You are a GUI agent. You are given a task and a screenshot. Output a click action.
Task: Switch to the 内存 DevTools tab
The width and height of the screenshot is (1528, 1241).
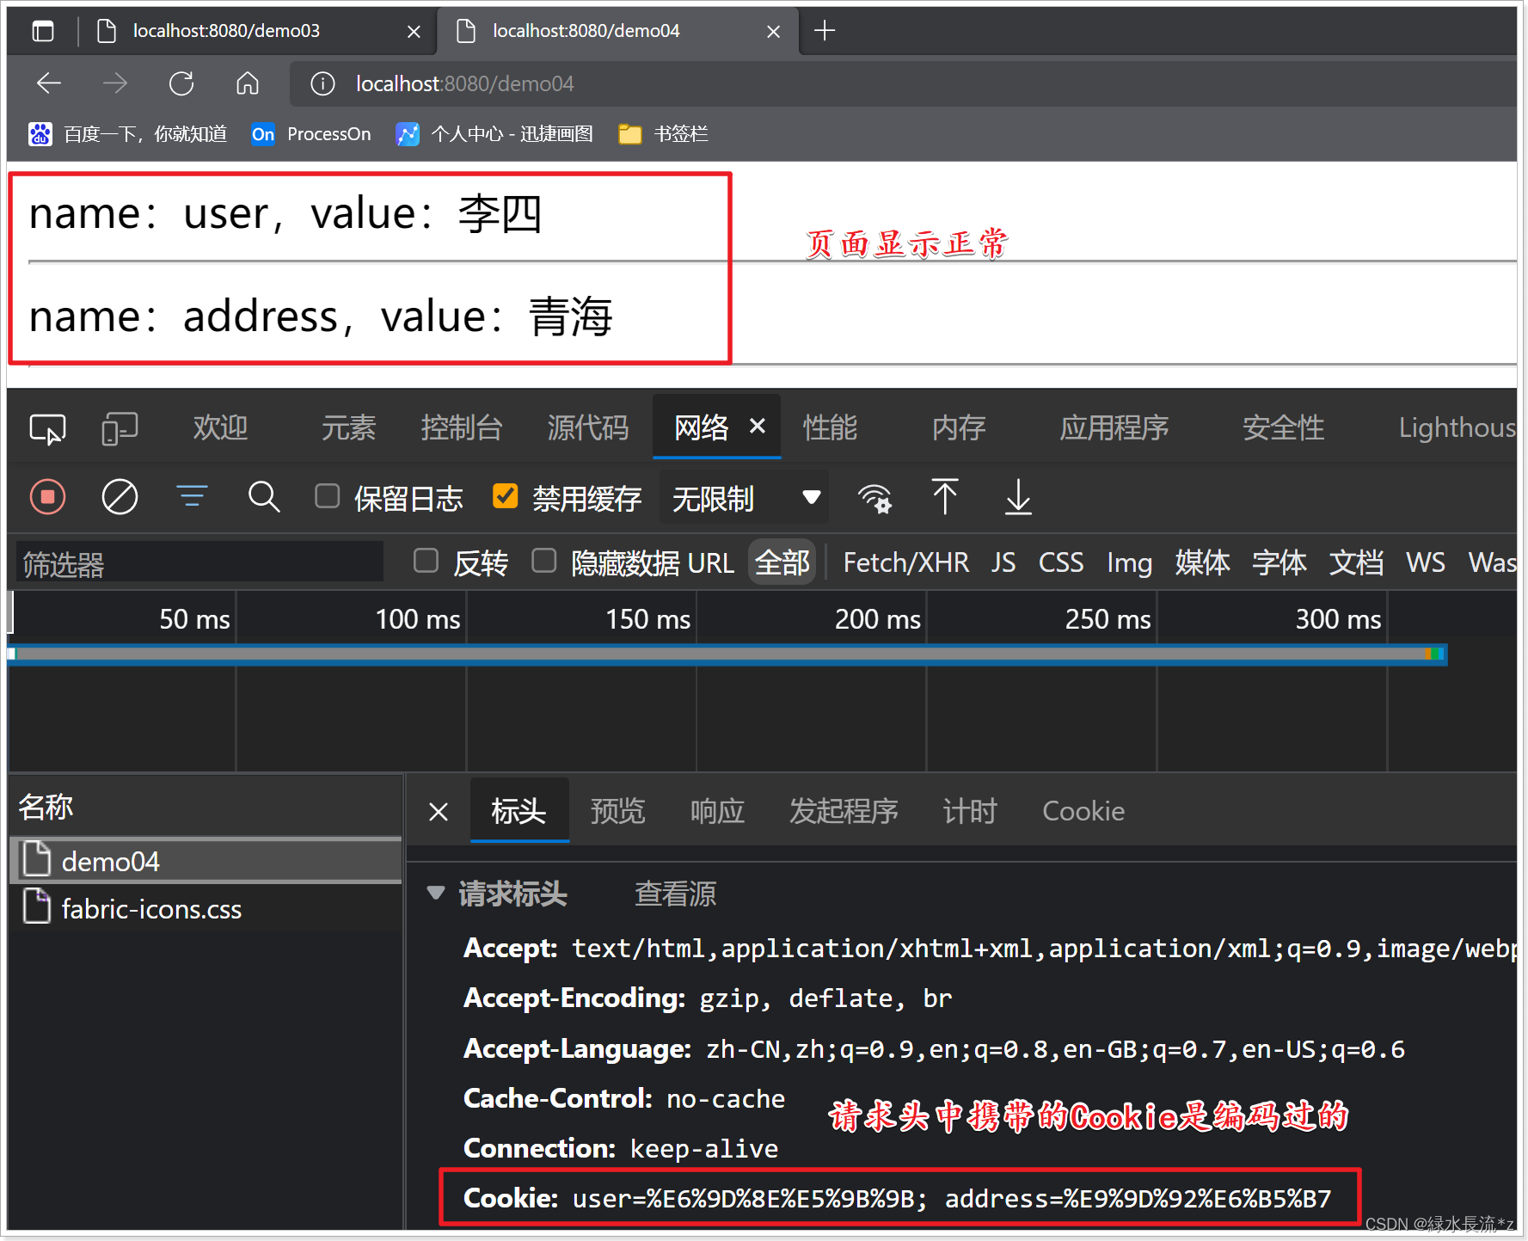coord(959,427)
